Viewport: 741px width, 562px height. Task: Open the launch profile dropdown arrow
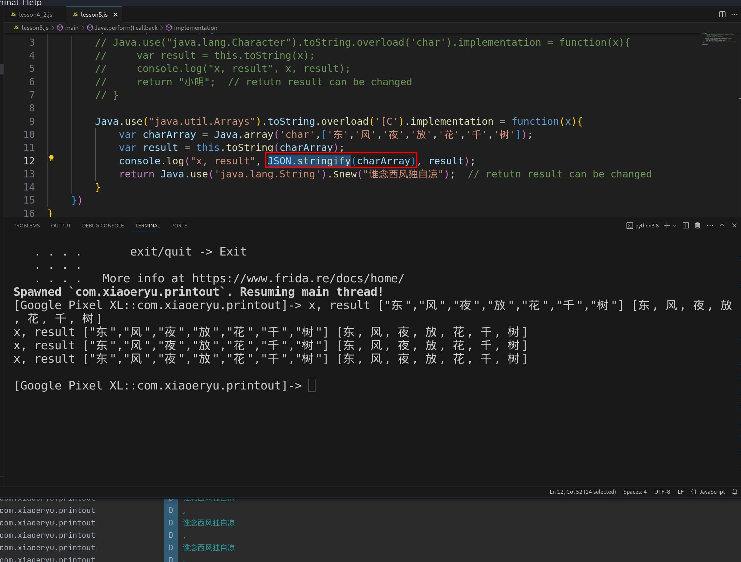coord(675,225)
